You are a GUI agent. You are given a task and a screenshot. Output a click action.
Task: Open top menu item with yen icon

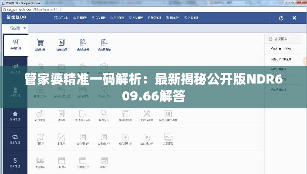[x=154, y=18]
